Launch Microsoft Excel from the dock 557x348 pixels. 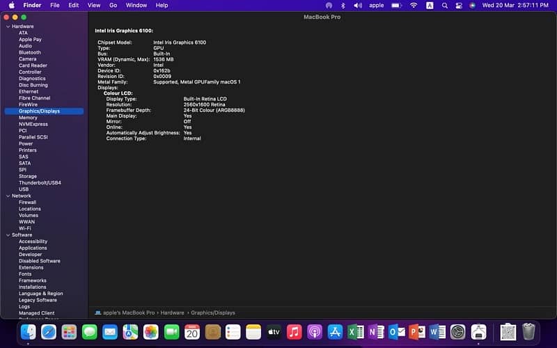point(355,332)
